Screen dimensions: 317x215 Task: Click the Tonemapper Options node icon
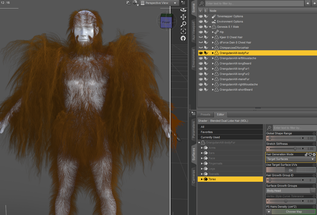214,16
